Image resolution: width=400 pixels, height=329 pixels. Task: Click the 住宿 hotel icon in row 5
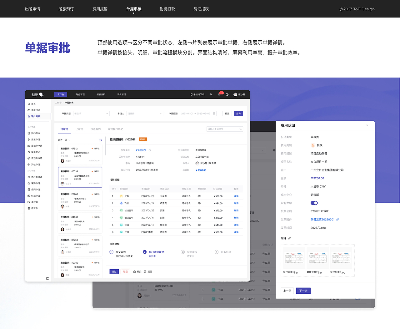pyautogui.click(x=122, y=225)
